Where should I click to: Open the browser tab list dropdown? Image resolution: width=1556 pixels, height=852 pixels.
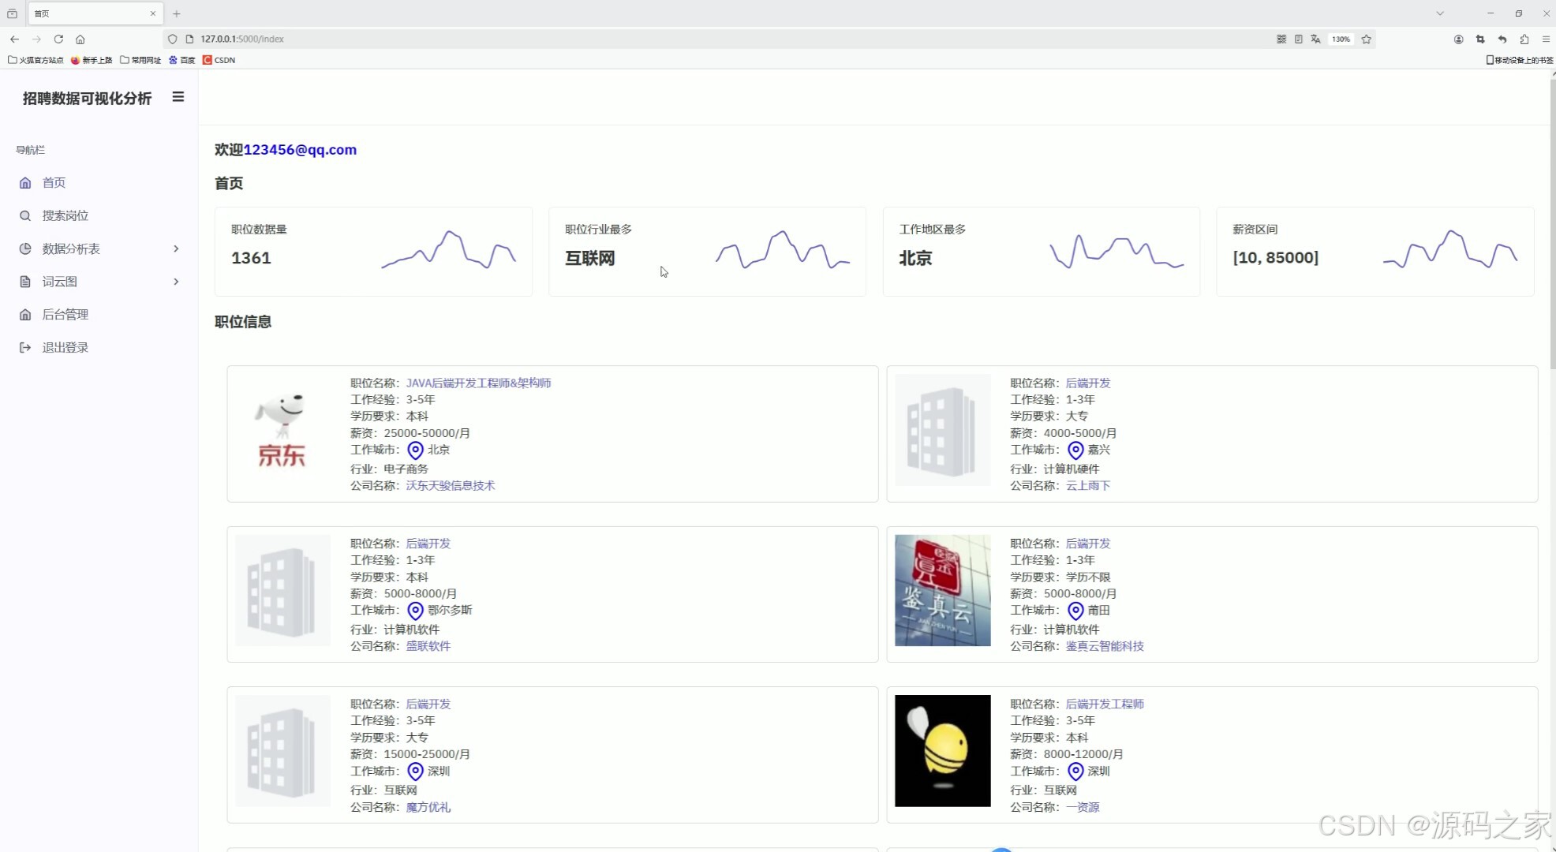[1440, 13]
